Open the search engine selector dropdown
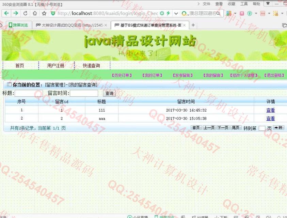This screenshot has width=287, height=218. point(185,13)
